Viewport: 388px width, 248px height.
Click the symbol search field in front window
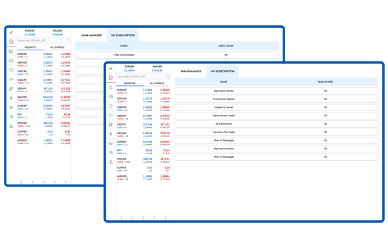(144, 77)
